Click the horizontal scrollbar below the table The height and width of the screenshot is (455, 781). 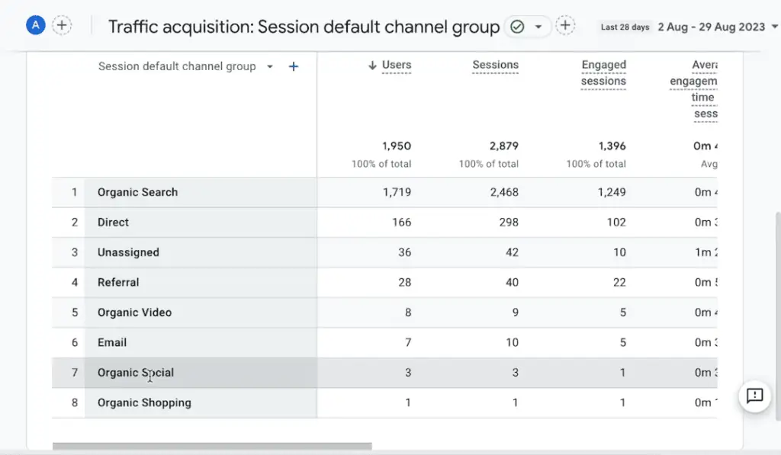coord(214,443)
